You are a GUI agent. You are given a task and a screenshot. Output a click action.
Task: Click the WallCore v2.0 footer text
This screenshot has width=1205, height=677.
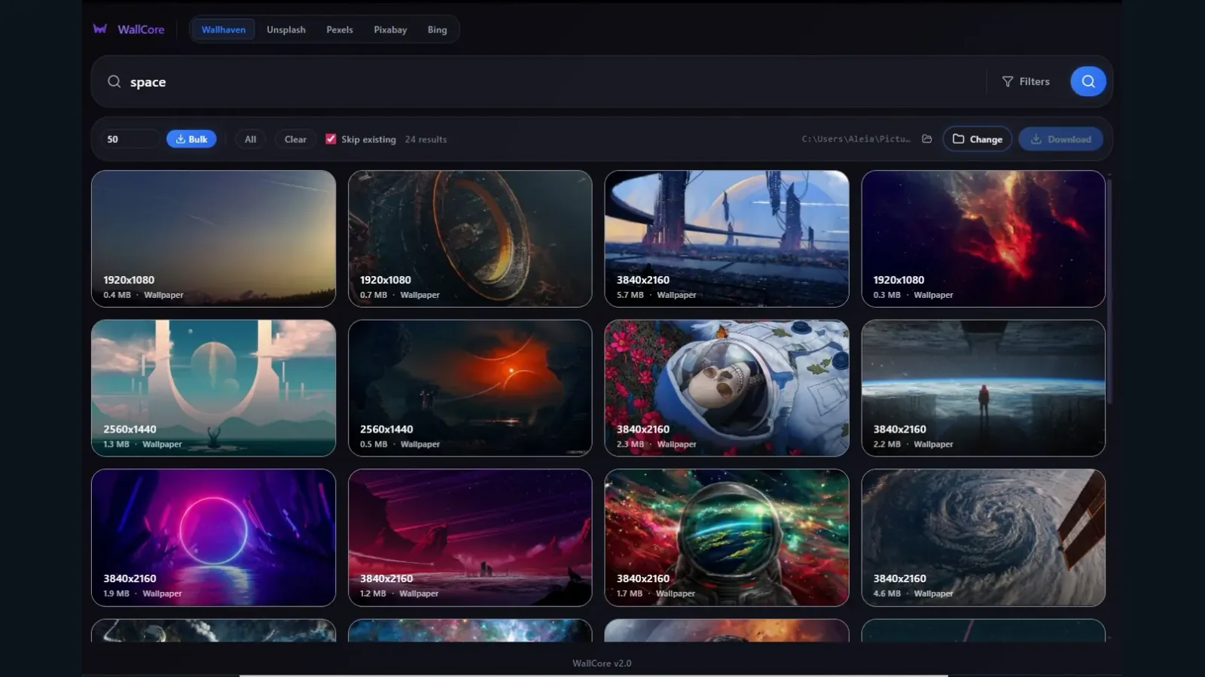click(x=602, y=663)
